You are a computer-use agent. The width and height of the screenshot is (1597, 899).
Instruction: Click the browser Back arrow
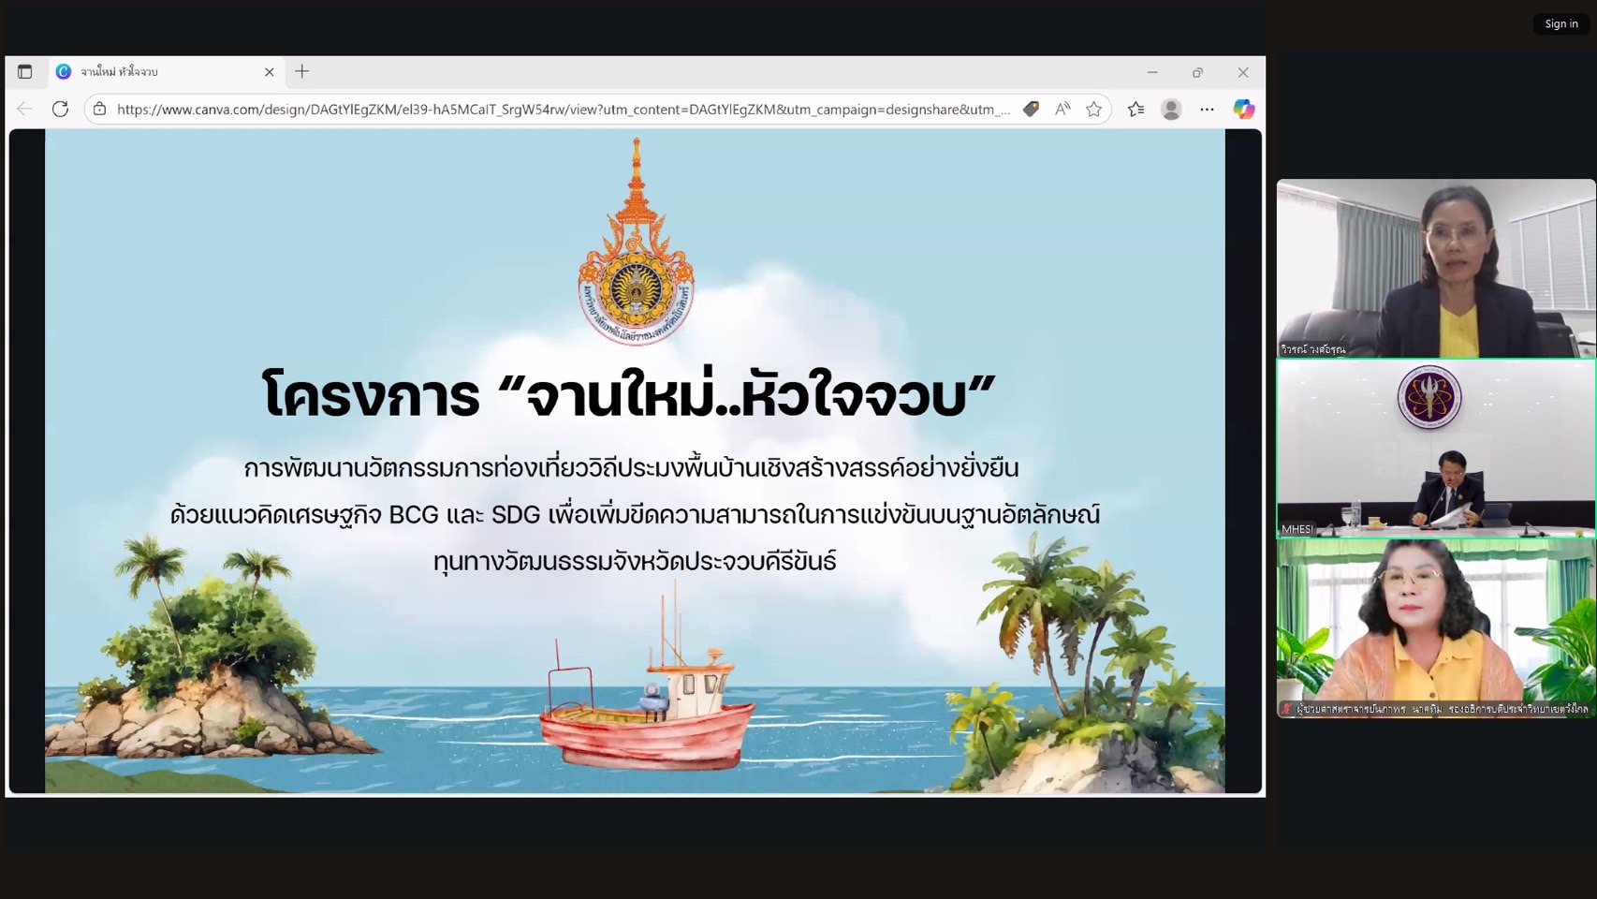pos(25,109)
